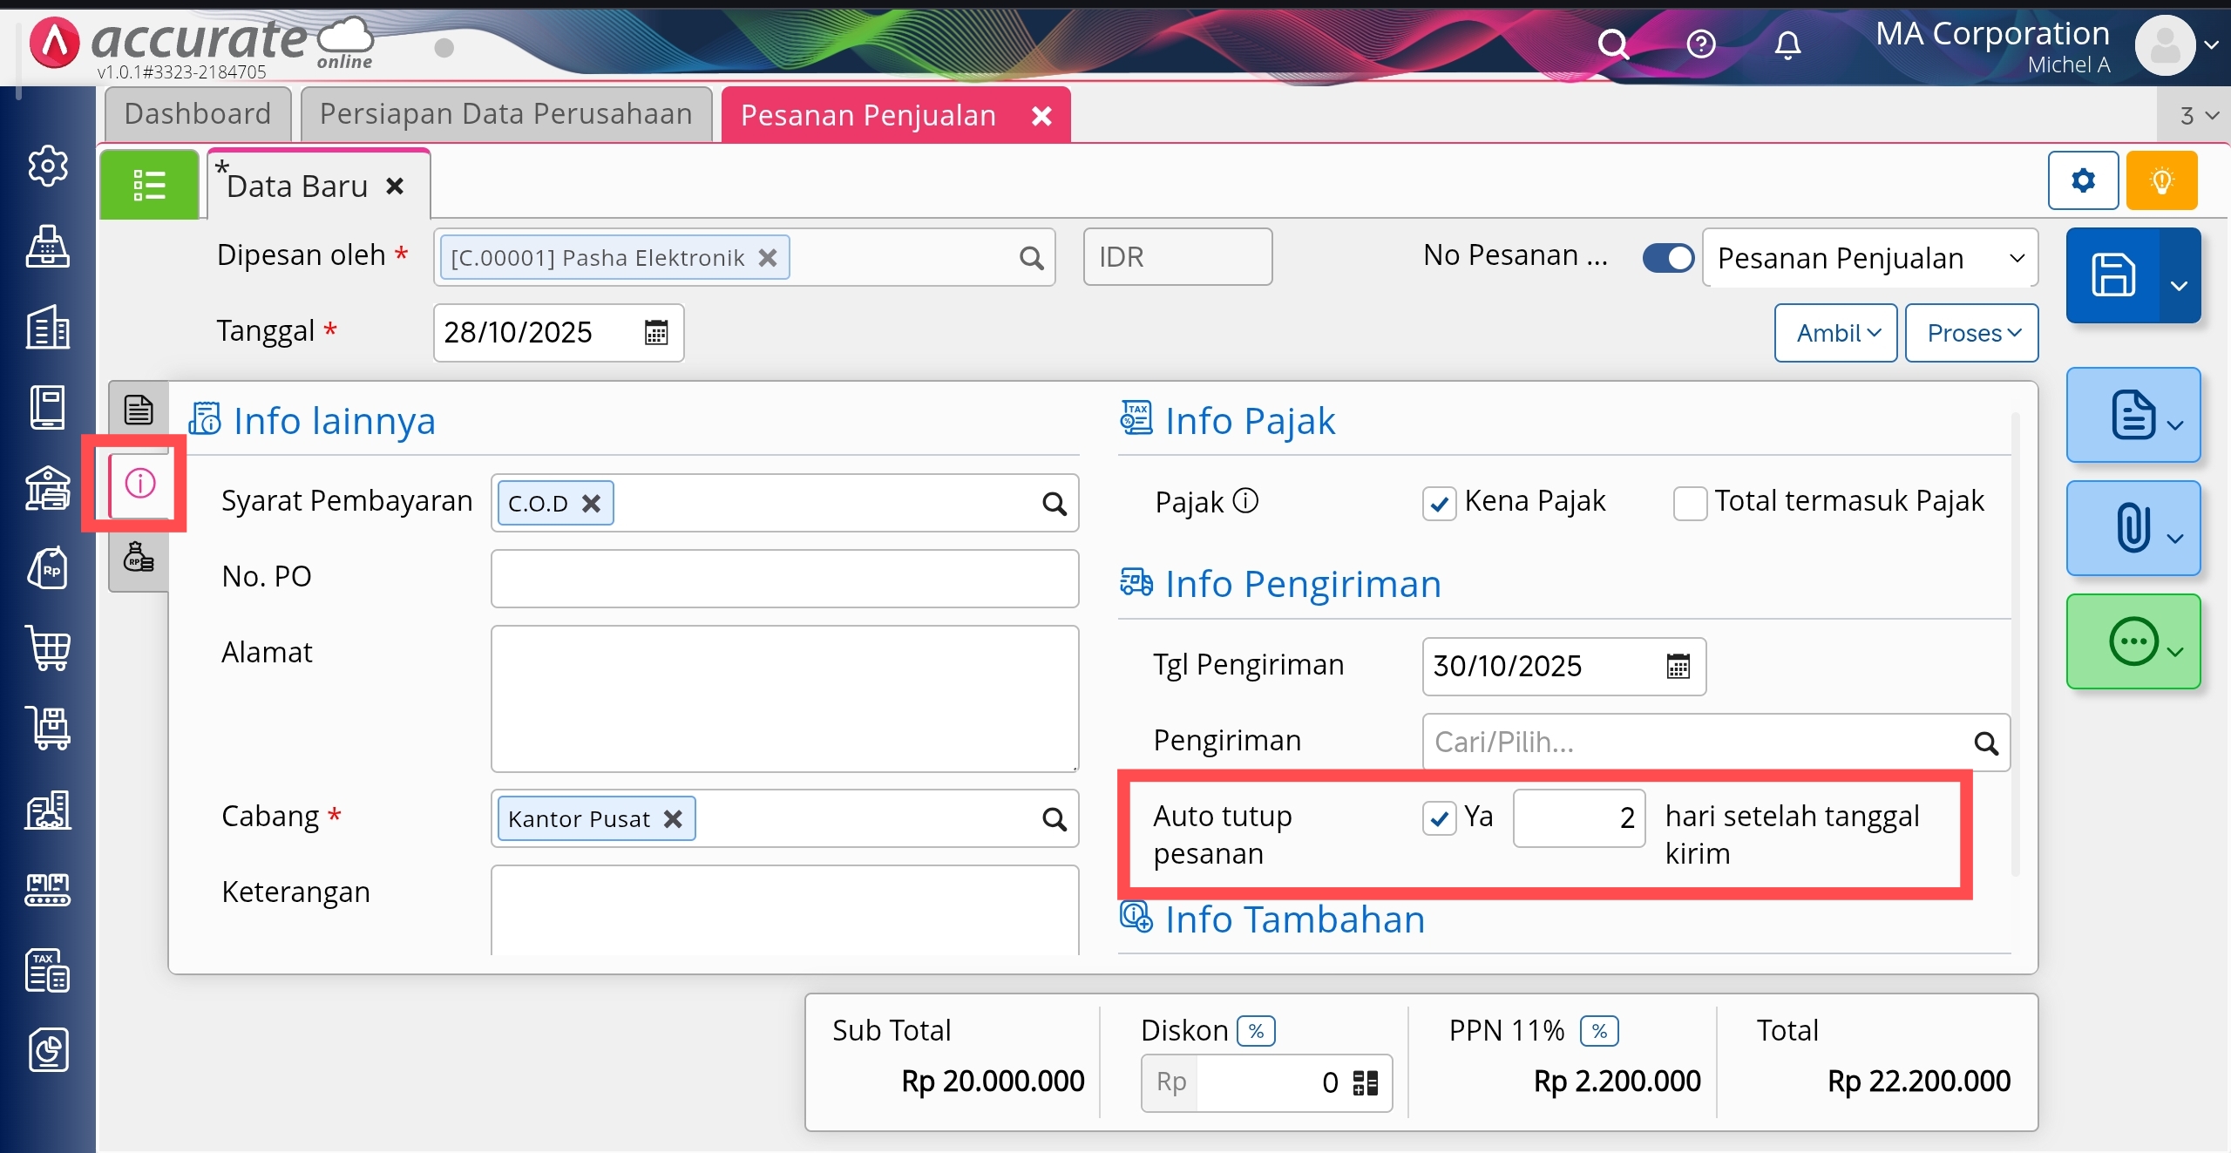2231x1153 pixels.
Task: Click the Diskon percent toggle button
Action: pyautogui.click(x=1255, y=1031)
